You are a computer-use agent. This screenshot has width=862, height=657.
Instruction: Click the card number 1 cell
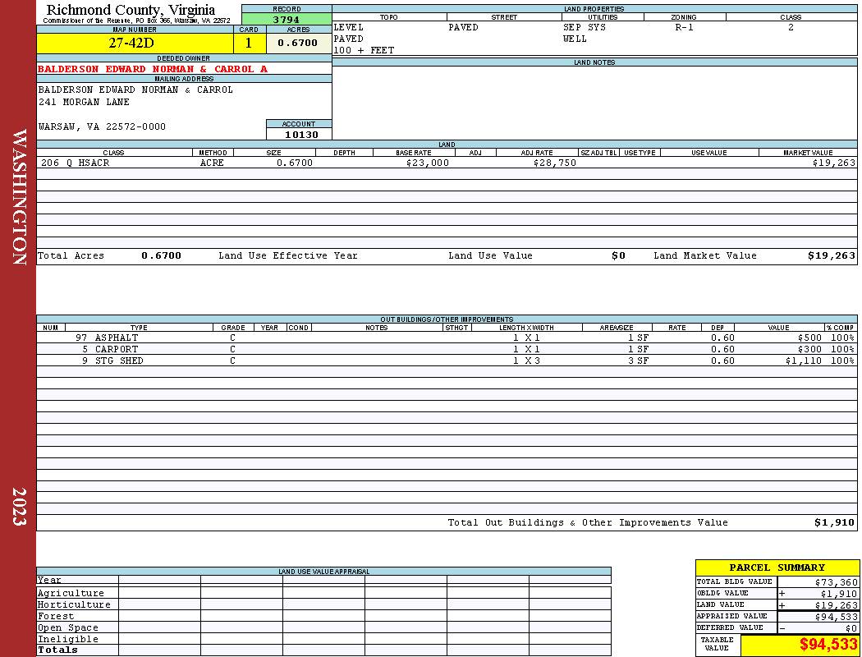(x=250, y=43)
